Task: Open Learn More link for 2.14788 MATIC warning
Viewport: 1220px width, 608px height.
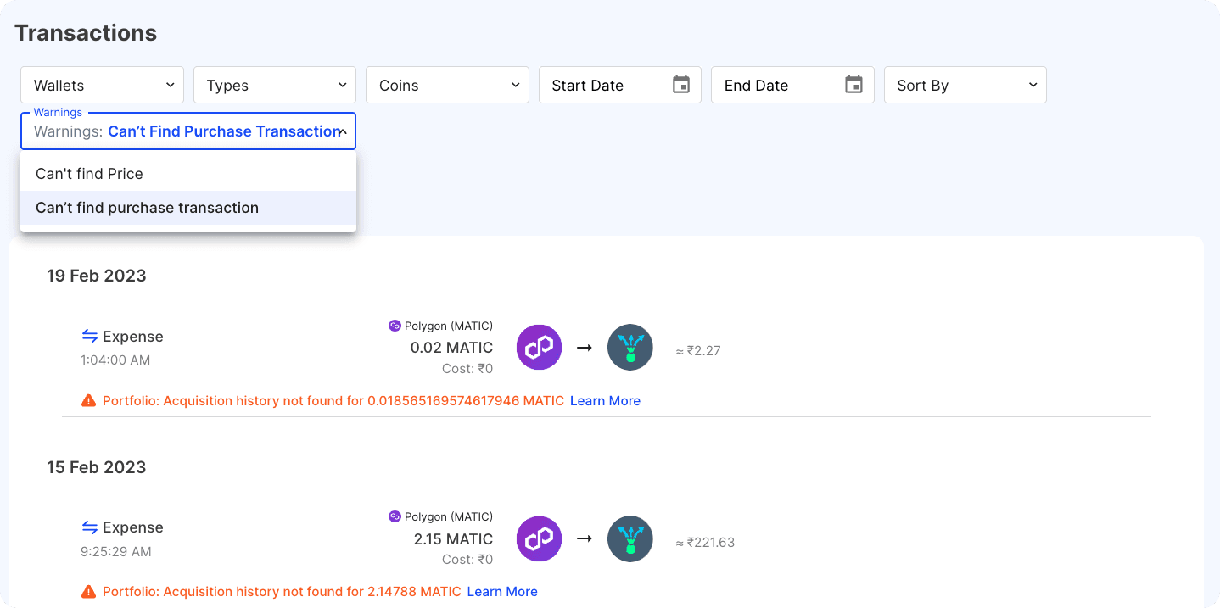Action: [x=502, y=592]
